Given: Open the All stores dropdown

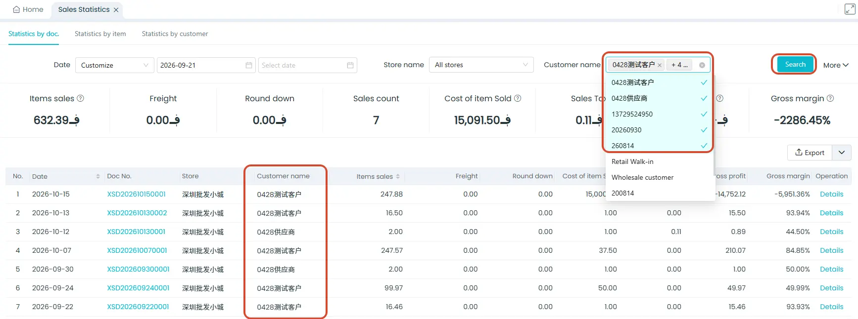Looking at the screenshot, I should pyautogui.click(x=481, y=65).
